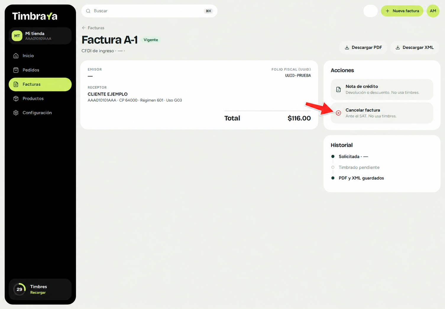Open Productos section
Image resolution: width=445 pixels, height=309 pixels.
point(40,98)
